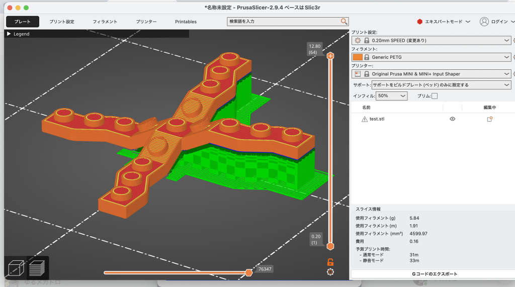
Task: Switch to 3D editor view cube icon
Action: [16, 268]
